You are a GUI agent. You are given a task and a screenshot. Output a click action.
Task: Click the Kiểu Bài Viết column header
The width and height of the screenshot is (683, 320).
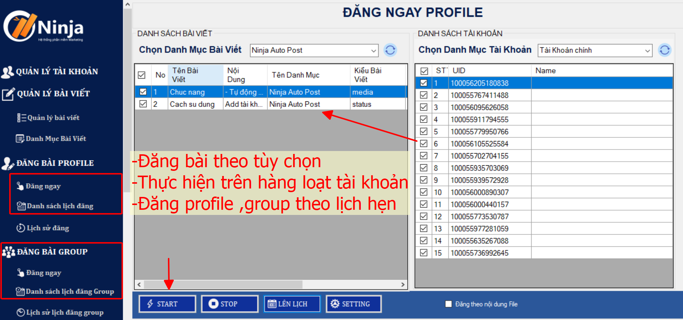click(x=378, y=75)
